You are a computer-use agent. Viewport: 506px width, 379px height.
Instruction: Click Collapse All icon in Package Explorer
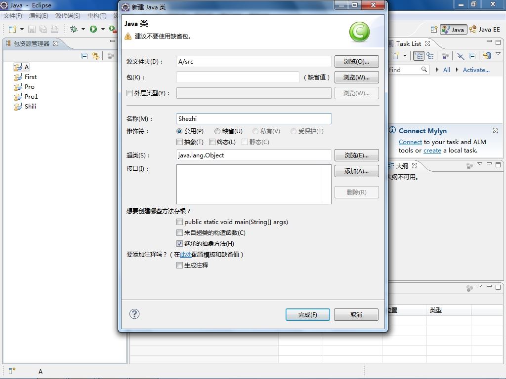click(x=84, y=56)
